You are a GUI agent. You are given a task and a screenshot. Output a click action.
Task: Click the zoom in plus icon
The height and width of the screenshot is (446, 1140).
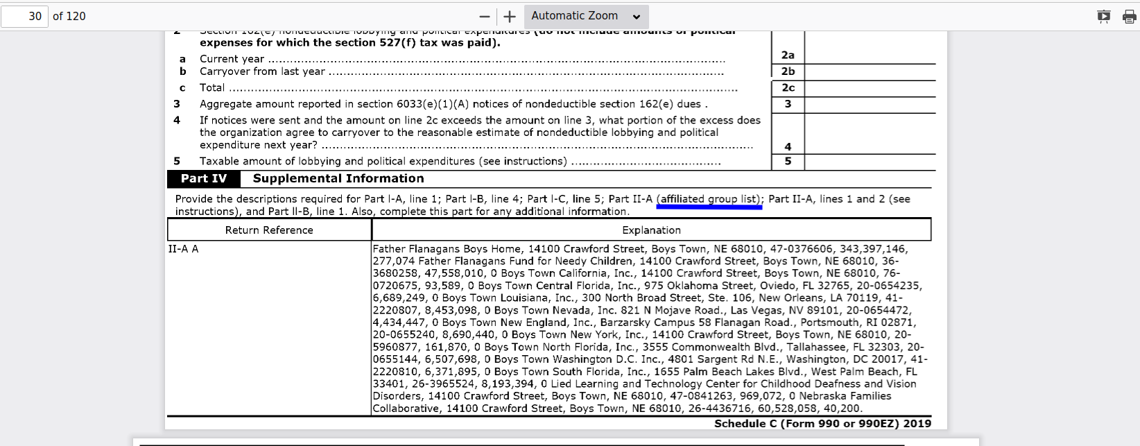(510, 16)
